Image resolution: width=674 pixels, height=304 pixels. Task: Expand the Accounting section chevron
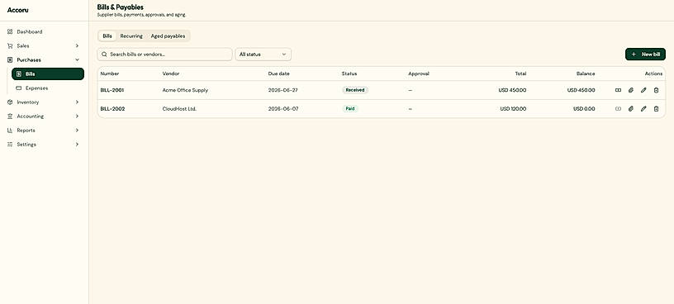pyautogui.click(x=77, y=116)
